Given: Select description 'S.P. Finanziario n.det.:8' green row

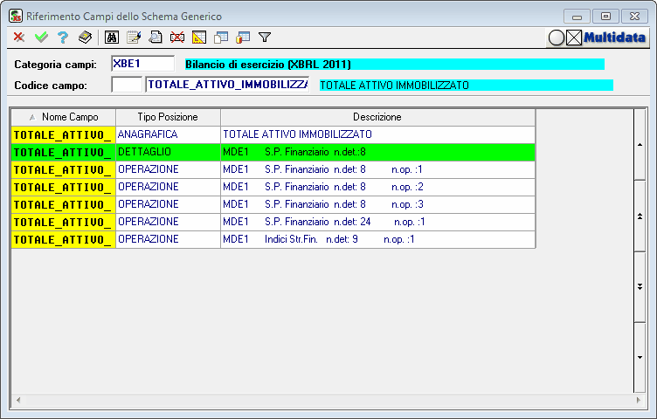Looking at the screenshot, I should pyautogui.click(x=378, y=152).
